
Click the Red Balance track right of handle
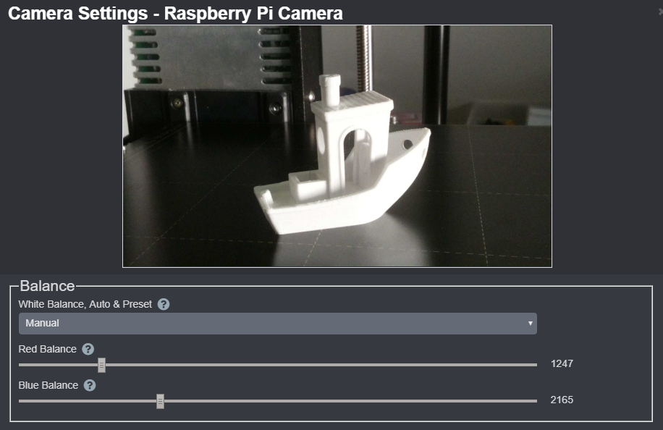(x=318, y=365)
